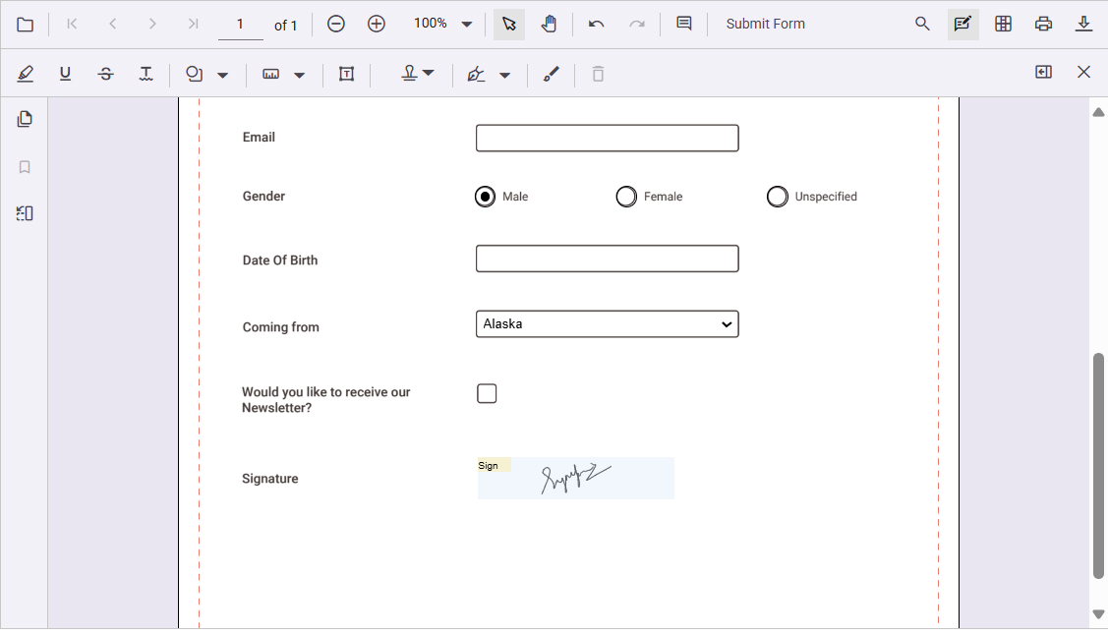Open the Free Text annotation tool
This screenshot has width=1108, height=636.
pyautogui.click(x=346, y=73)
